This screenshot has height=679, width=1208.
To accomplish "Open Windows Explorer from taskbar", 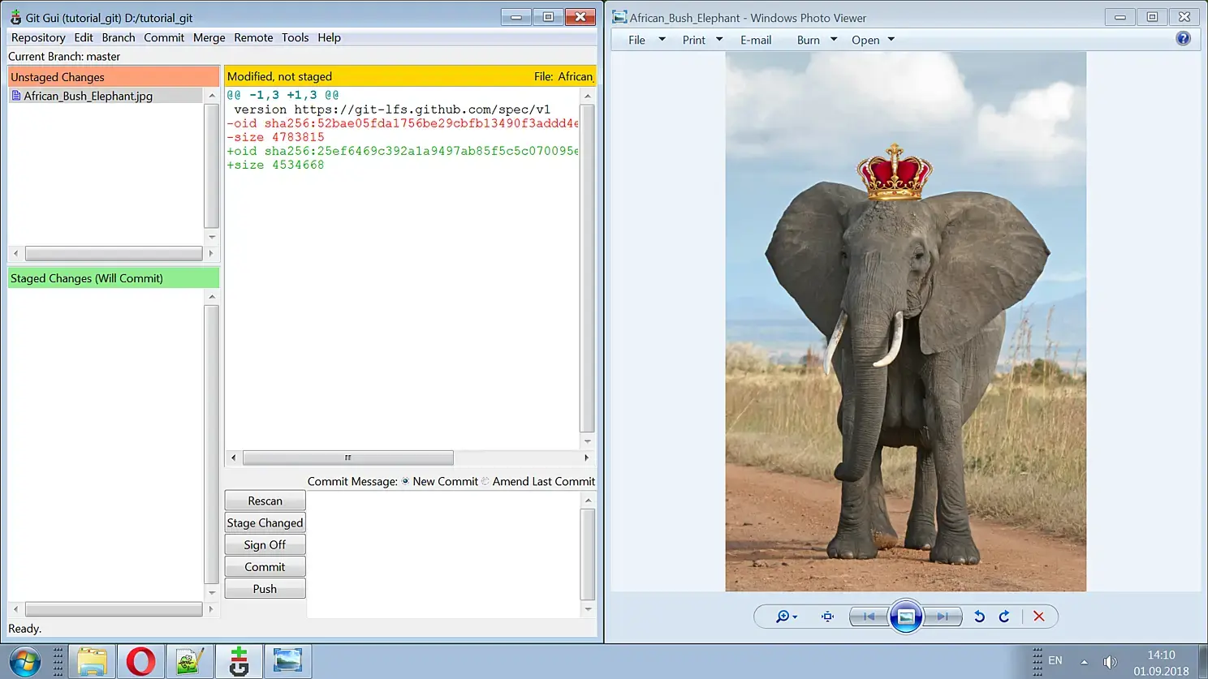I will click(x=92, y=662).
